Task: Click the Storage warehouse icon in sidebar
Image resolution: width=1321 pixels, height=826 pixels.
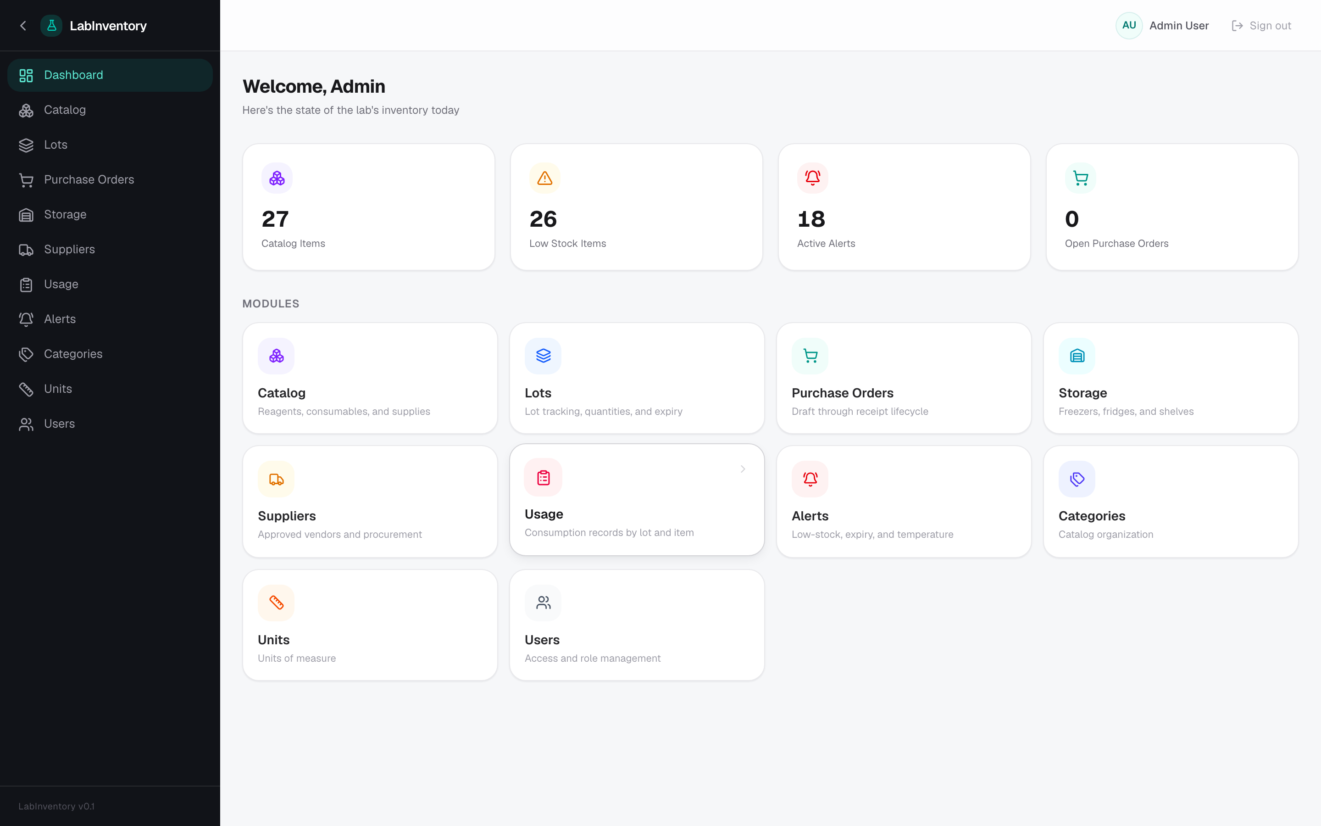Action: click(x=26, y=215)
